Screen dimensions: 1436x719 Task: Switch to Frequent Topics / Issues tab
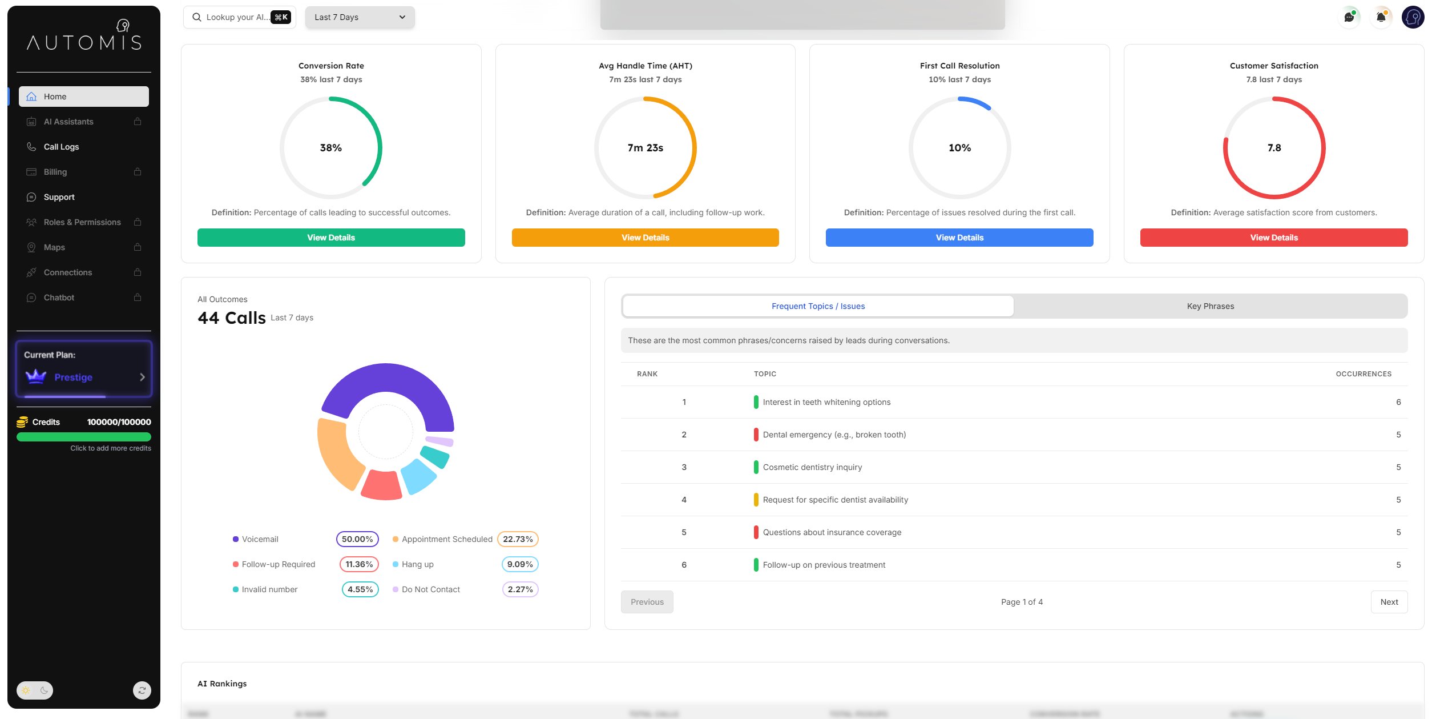(x=818, y=306)
